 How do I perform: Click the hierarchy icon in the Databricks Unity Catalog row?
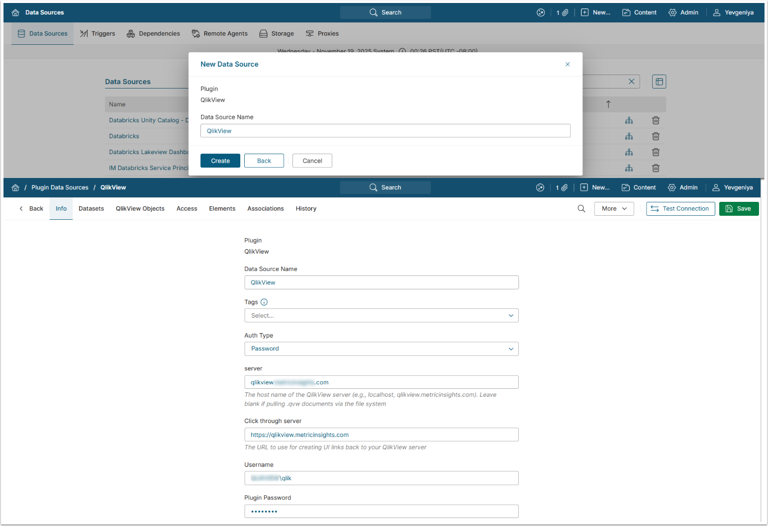tap(629, 120)
